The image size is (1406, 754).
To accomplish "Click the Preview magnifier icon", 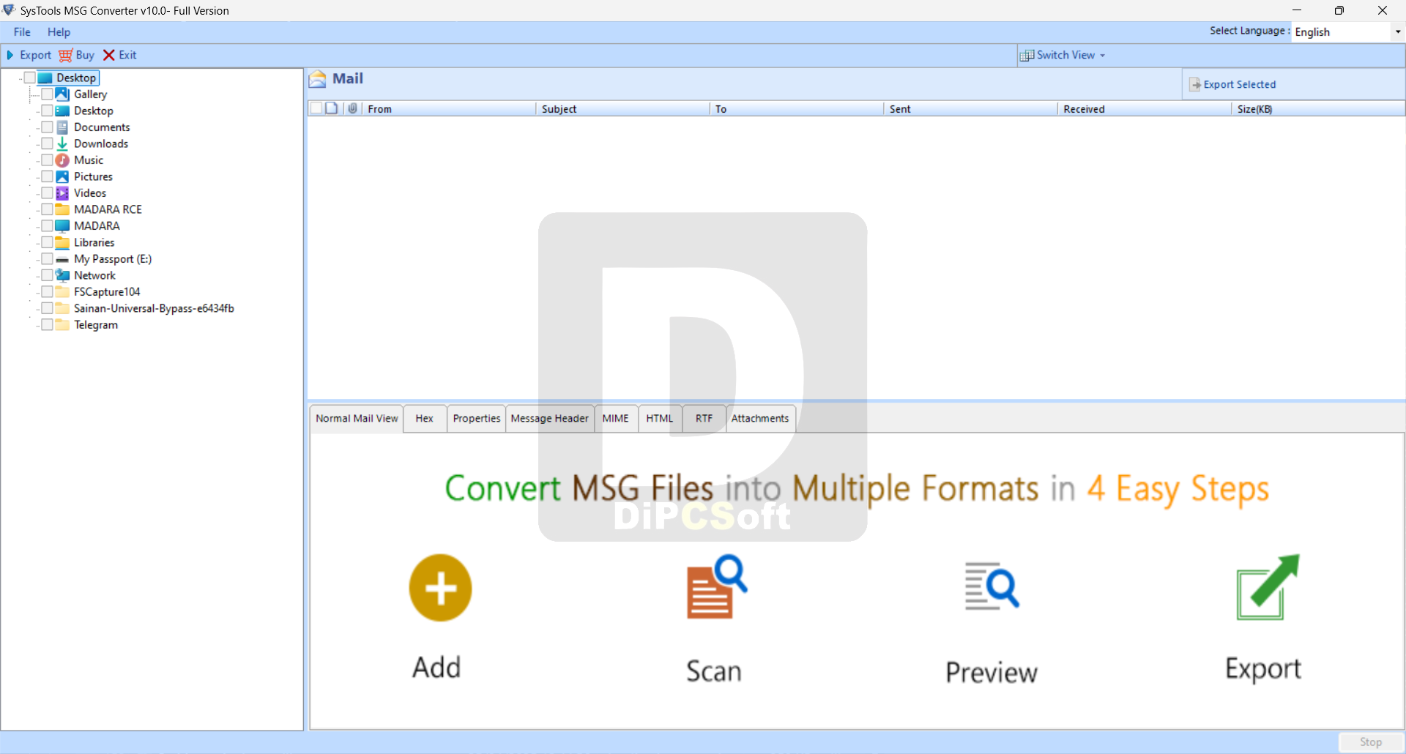I will click(992, 586).
